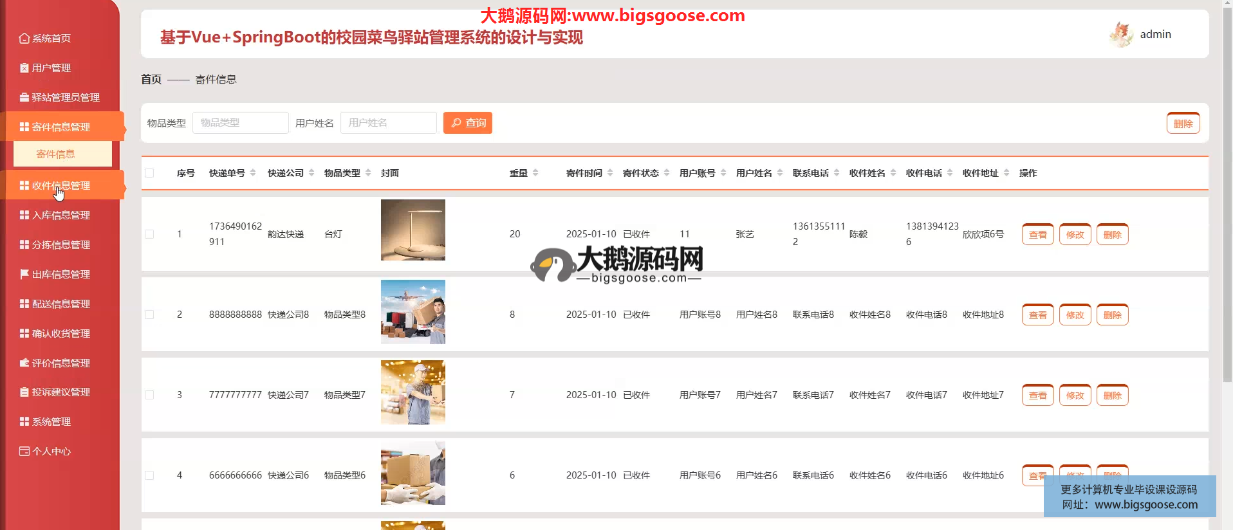1233x530 pixels.
Task: Click the 个人中心 card icon
Action: [24, 452]
